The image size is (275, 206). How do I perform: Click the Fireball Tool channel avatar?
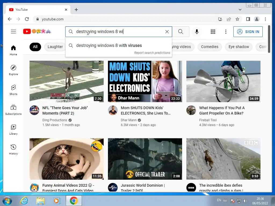pos(191,110)
